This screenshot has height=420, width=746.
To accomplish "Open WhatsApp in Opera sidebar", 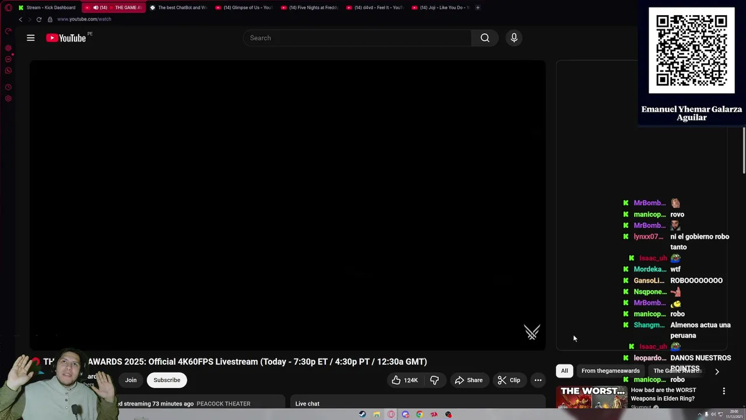I will (8, 71).
